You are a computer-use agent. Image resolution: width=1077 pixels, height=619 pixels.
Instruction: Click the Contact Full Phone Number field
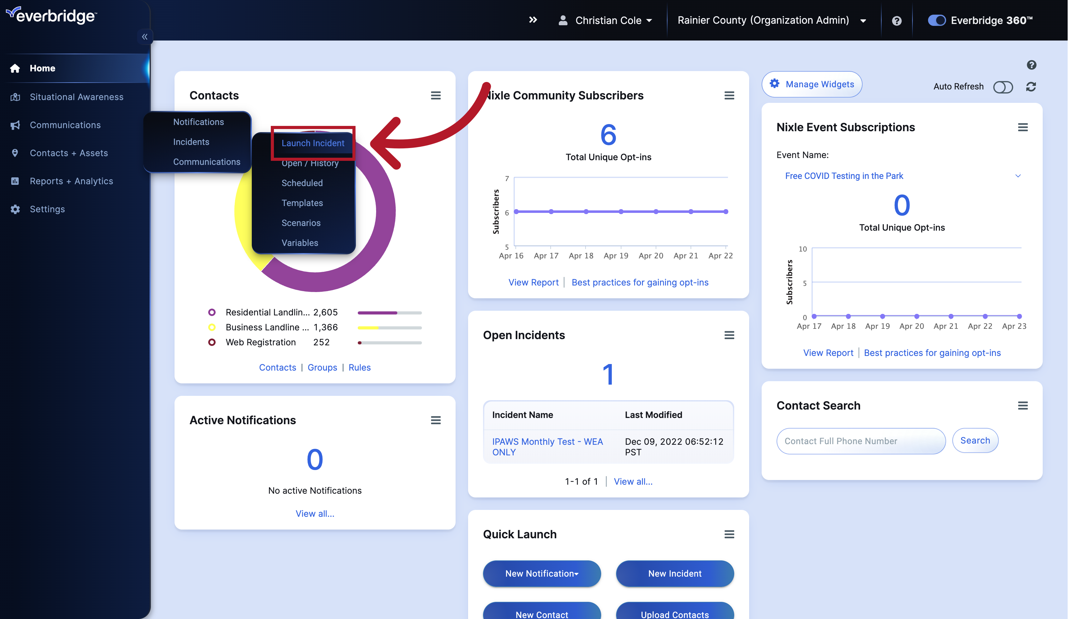pyautogui.click(x=861, y=441)
